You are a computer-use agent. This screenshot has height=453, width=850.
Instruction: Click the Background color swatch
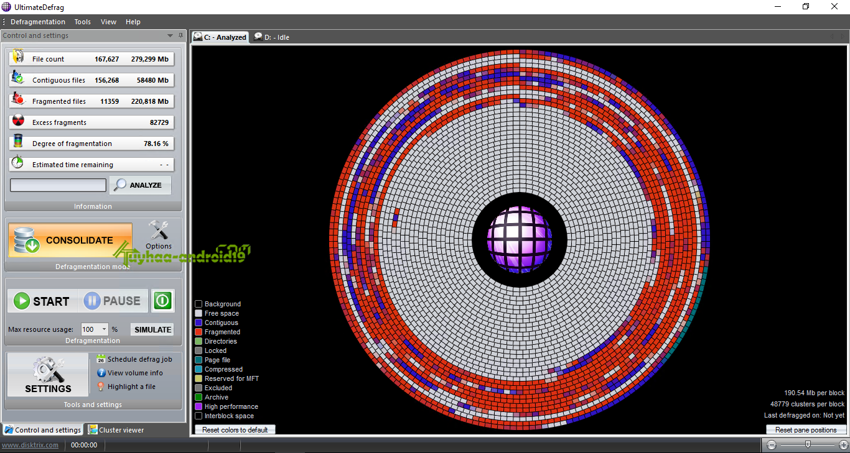(198, 304)
